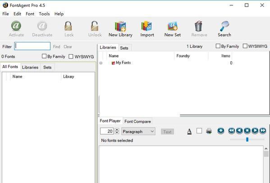This screenshot has width=270, height=183.
Task: Increase font size with up stepper arrow
Action: point(117,129)
